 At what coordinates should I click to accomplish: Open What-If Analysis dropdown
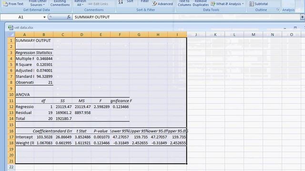tap(227, 4)
